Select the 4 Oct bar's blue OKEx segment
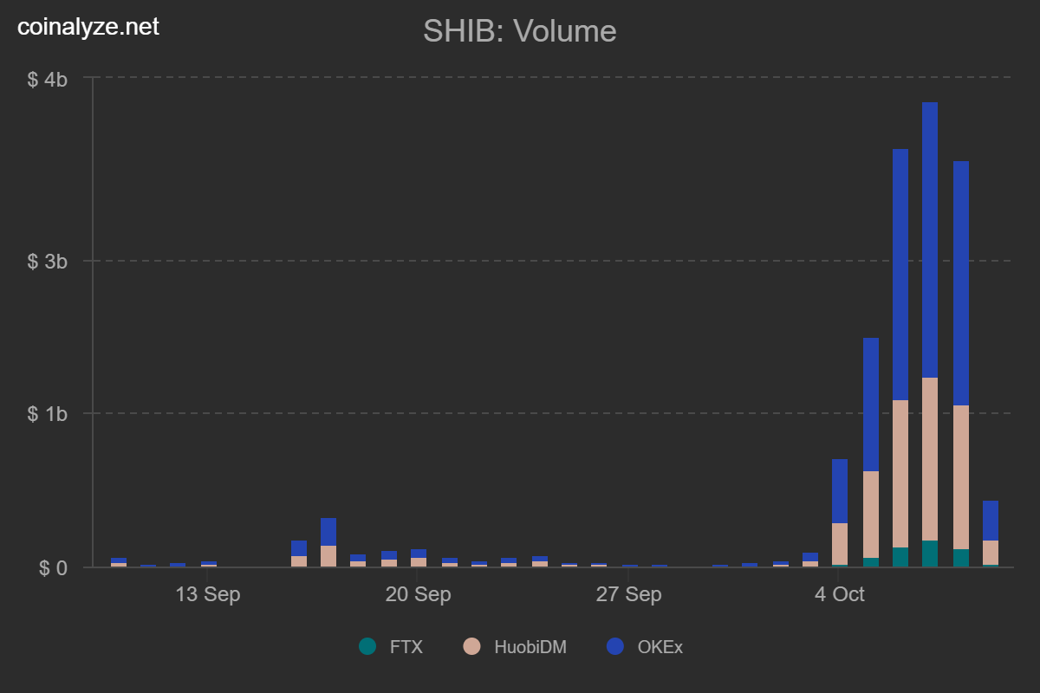1040x693 pixels. pos(840,491)
